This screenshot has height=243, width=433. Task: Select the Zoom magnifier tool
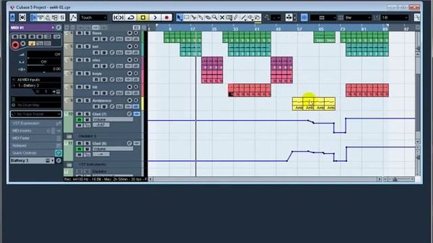[215, 18]
